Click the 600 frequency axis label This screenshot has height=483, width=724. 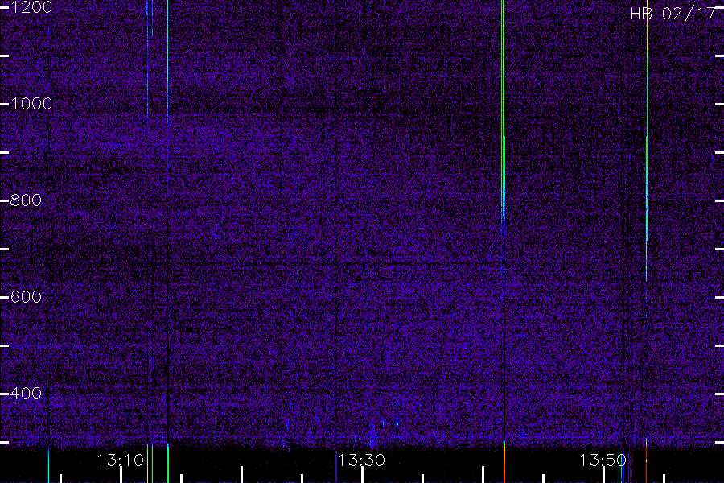click(x=26, y=297)
